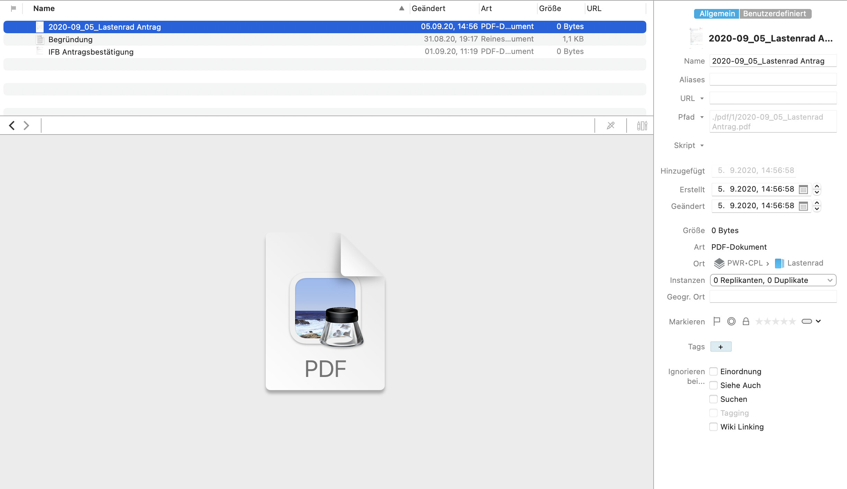Toggle the lock icon in Markieren
847x489 pixels.
[746, 322]
